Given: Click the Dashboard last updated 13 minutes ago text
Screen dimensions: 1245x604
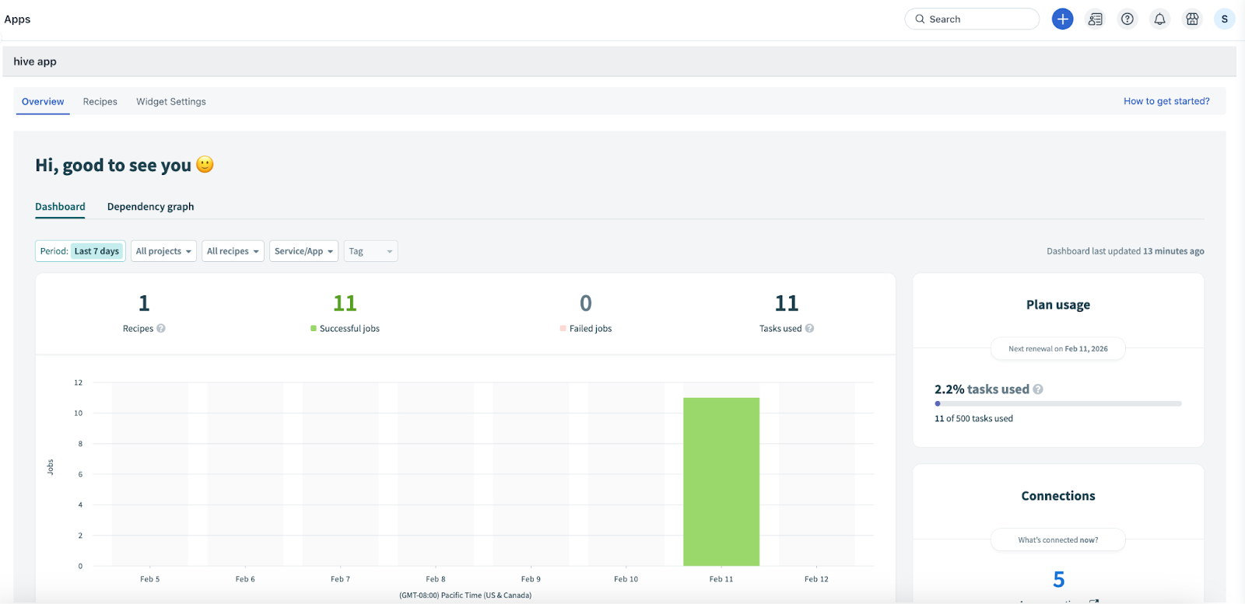Looking at the screenshot, I should (x=1125, y=251).
